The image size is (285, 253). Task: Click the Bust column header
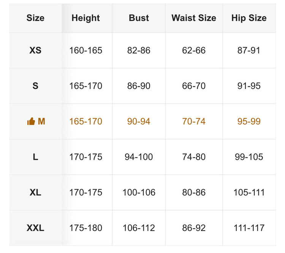[139, 18]
